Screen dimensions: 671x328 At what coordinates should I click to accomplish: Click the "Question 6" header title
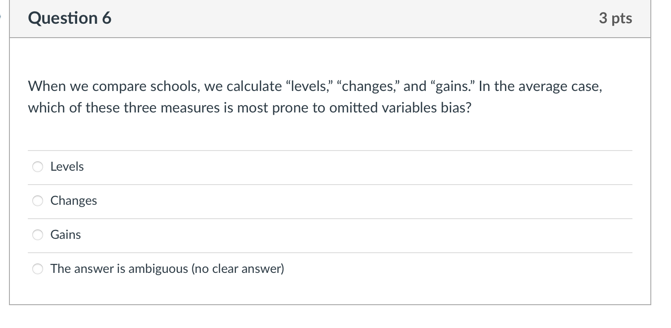pyautogui.click(x=69, y=18)
